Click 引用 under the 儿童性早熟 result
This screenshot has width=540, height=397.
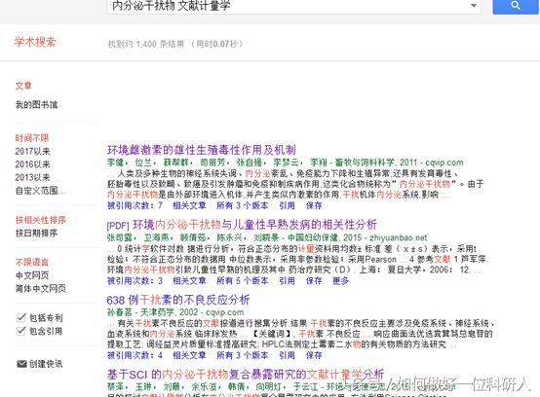click(x=287, y=281)
